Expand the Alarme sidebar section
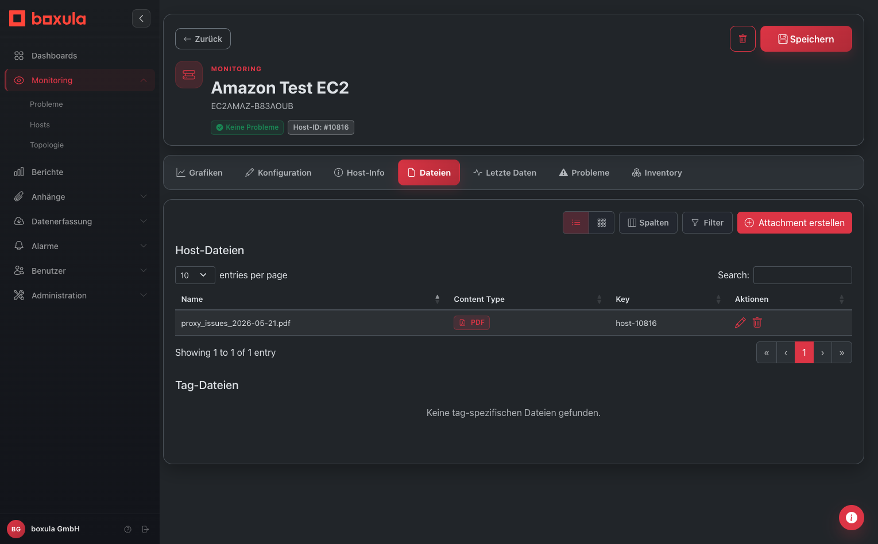Screen dimensions: 878x544 tap(80, 246)
